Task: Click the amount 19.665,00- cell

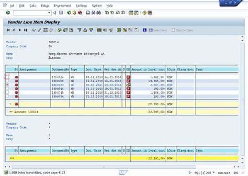Action: click(157, 81)
